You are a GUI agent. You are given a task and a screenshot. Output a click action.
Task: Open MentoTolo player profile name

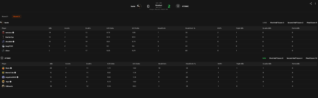(x=10, y=73)
